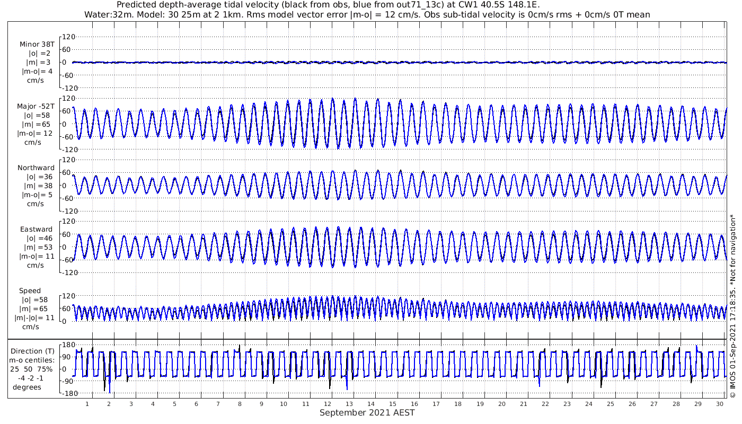
Task: Click '|m| =65' under Major -52T
Action: pos(37,125)
